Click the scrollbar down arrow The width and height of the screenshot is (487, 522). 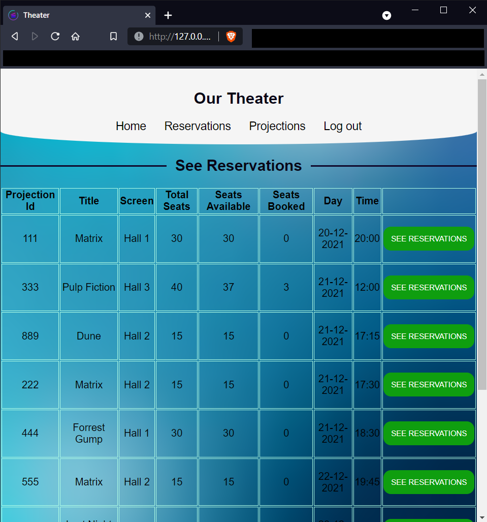(x=482, y=518)
